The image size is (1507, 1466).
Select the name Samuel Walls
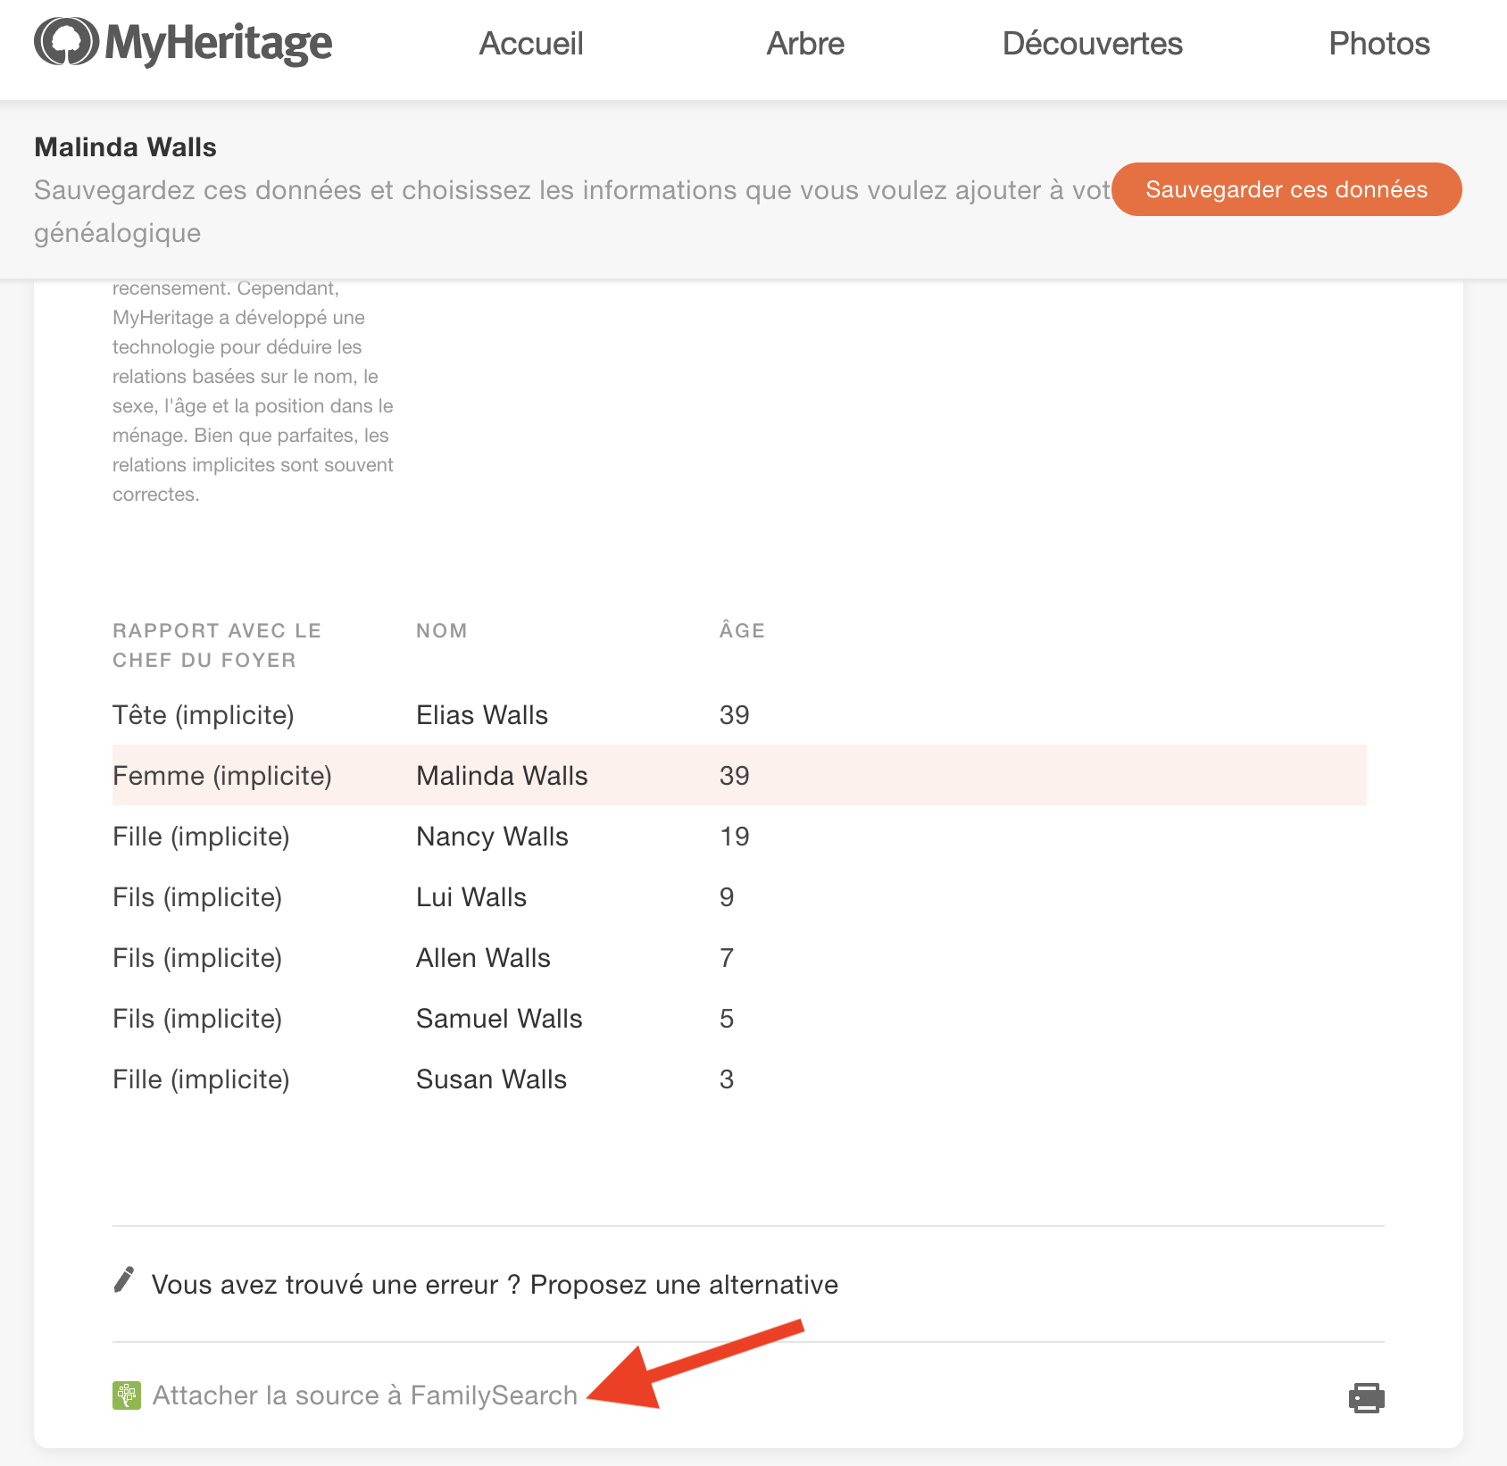click(x=499, y=1019)
